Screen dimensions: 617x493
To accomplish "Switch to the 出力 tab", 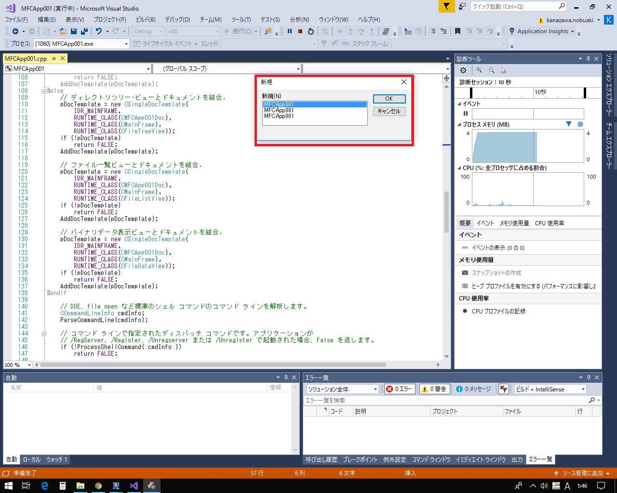I will pyautogui.click(x=517, y=460).
